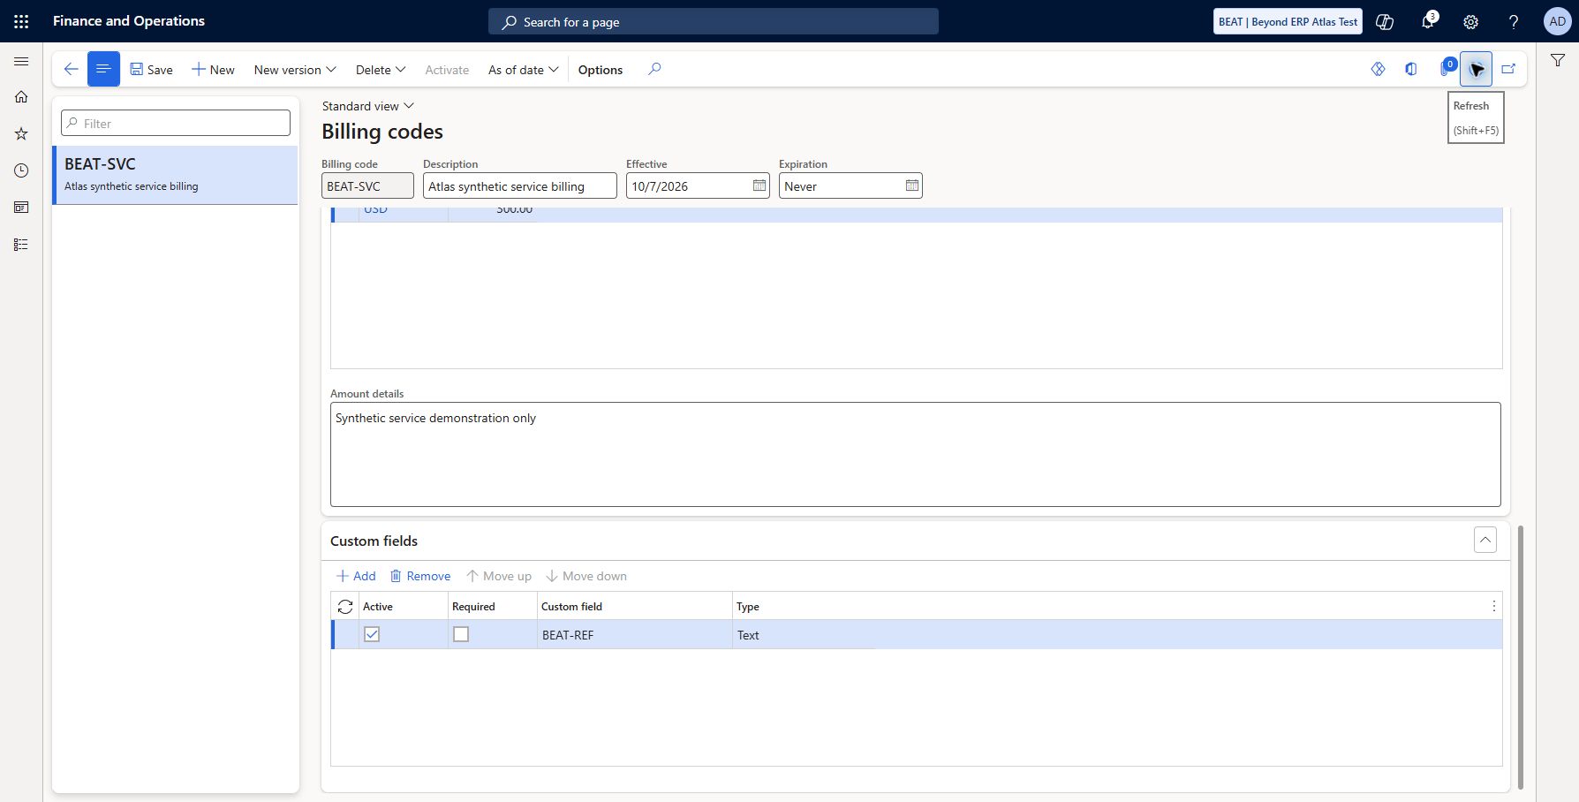
Task: Go back with the left arrow icon
Action: [72, 69]
